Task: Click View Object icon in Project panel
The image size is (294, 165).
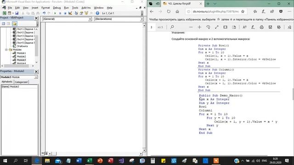Action: 8,23
